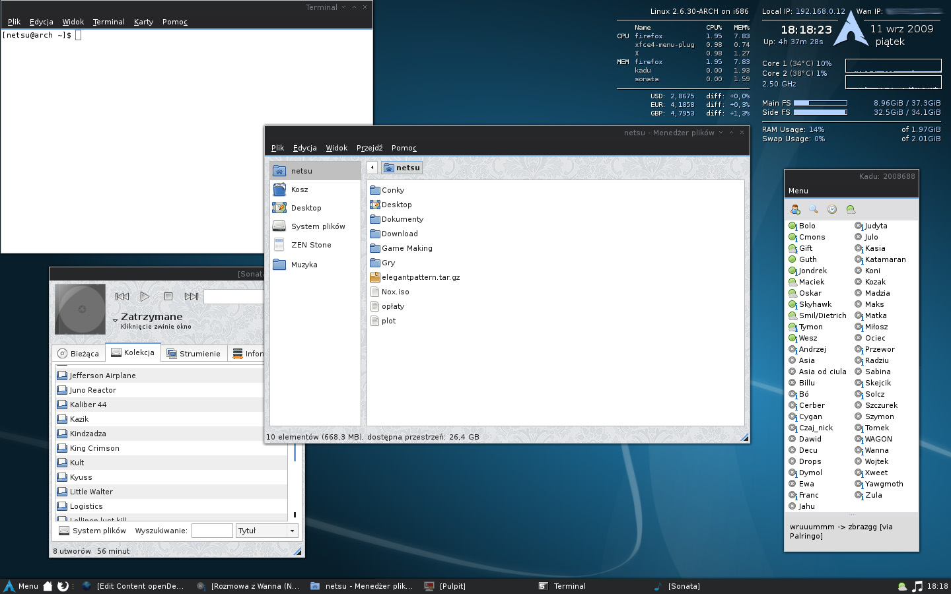Start playback with Sonata's play button
Viewport: 951px width, 594px height.
pos(145,296)
